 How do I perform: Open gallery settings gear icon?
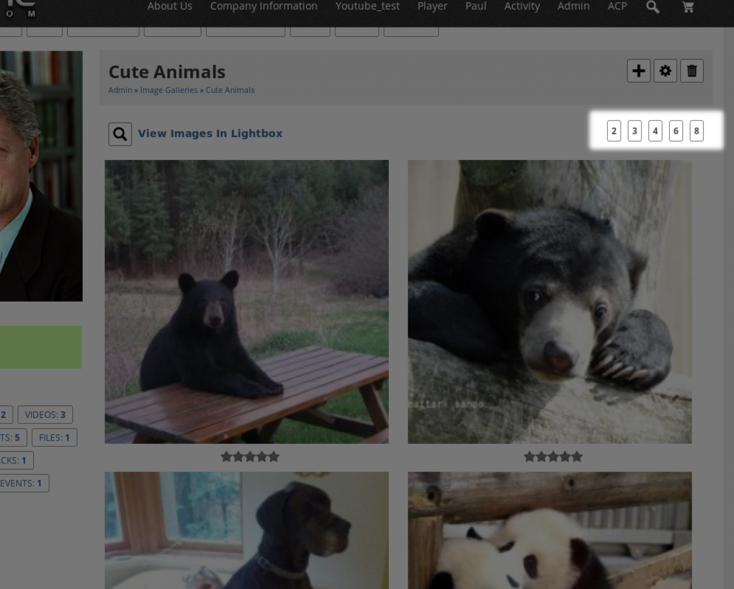pos(665,71)
